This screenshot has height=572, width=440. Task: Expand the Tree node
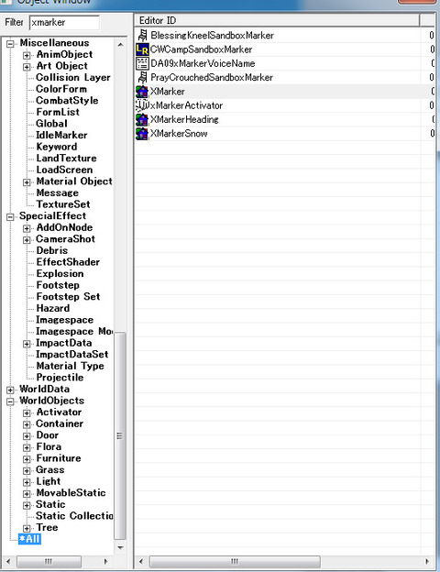27,528
